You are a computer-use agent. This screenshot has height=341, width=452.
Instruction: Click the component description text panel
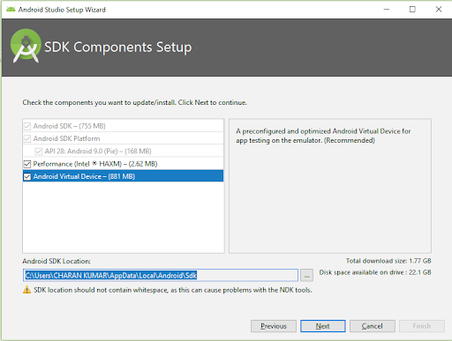tap(330, 186)
